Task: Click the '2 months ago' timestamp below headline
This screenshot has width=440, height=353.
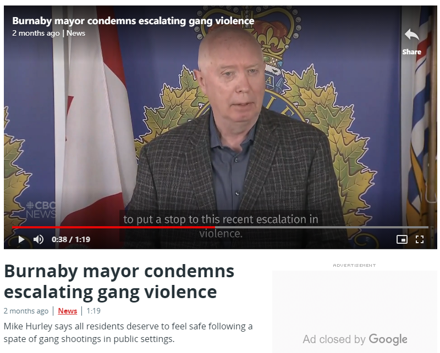Action: pyautogui.click(x=26, y=311)
